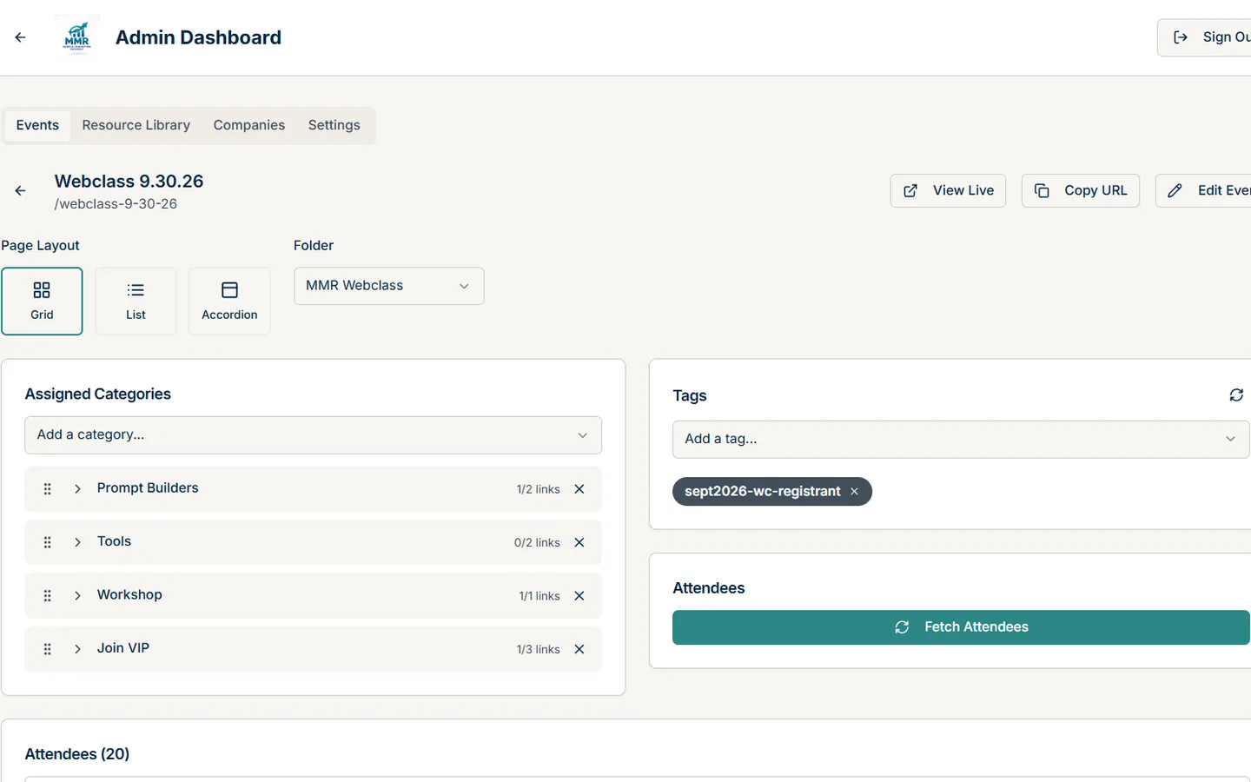Open the Companies tab
The image size is (1251, 782).
[249, 125]
